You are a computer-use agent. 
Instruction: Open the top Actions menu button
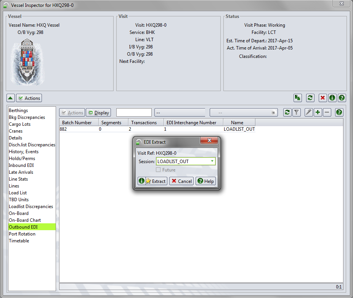point(29,98)
